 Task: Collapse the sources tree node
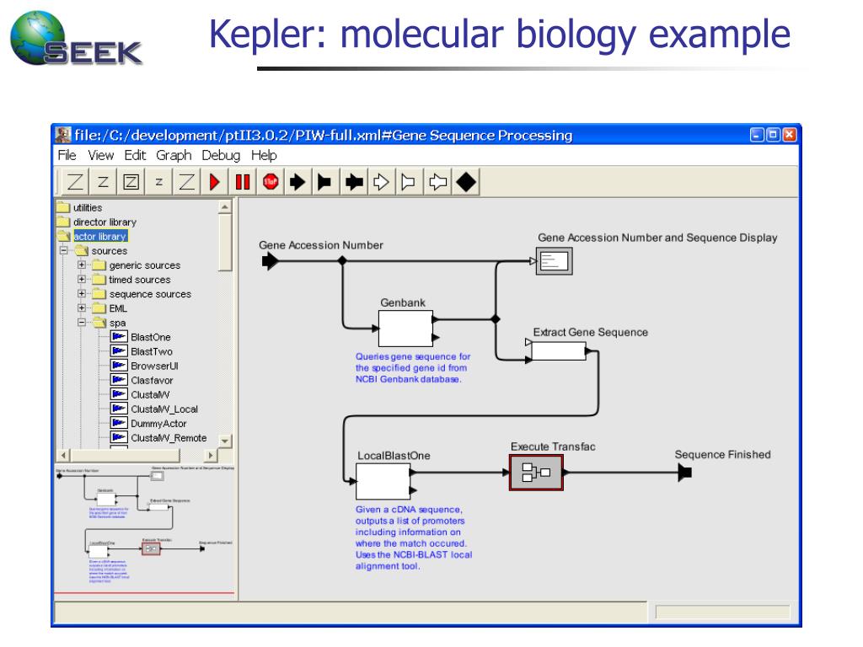[64, 250]
